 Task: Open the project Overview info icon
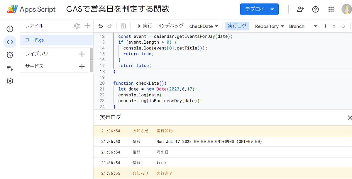pos(10,29)
